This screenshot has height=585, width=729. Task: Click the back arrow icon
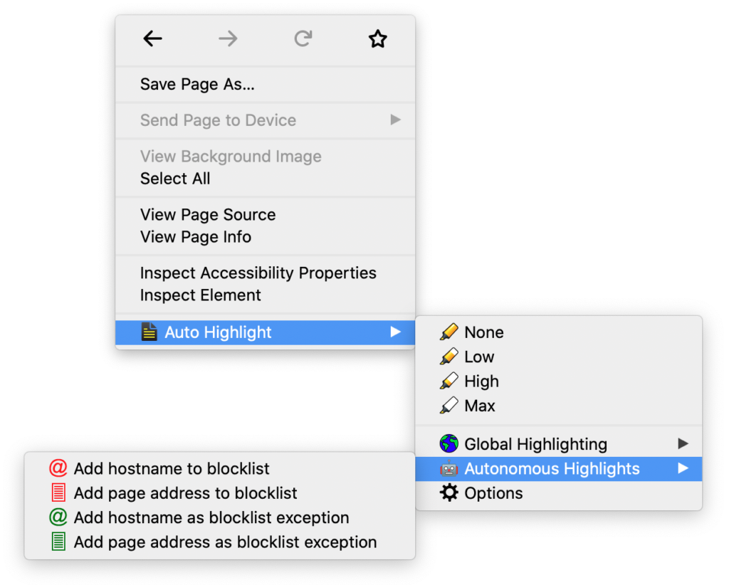point(152,38)
